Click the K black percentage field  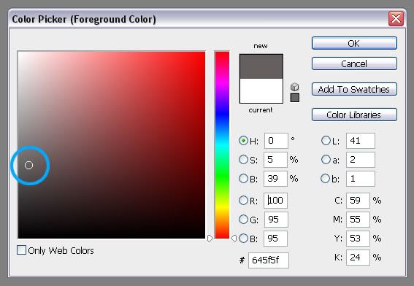coord(358,258)
